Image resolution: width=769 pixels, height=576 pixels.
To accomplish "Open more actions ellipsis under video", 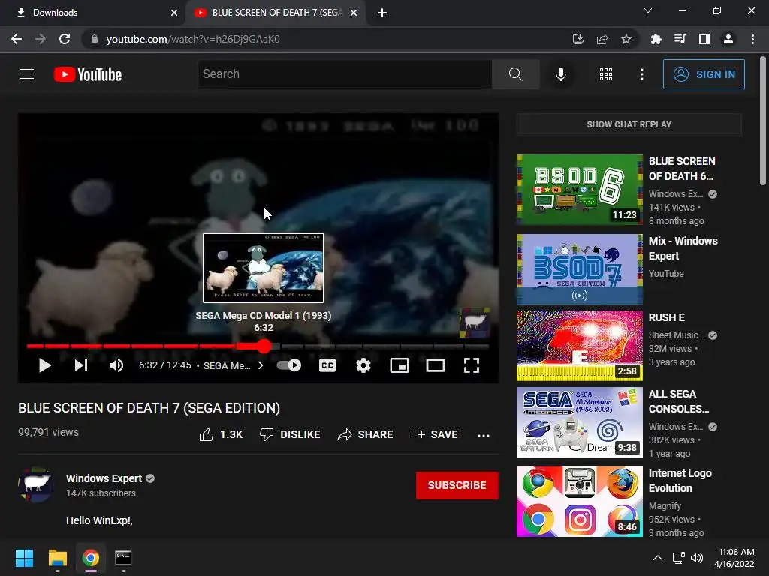I will tap(484, 435).
